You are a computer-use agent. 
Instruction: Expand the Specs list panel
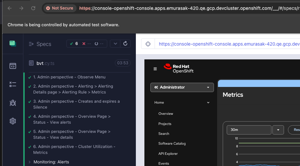(x=31, y=44)
